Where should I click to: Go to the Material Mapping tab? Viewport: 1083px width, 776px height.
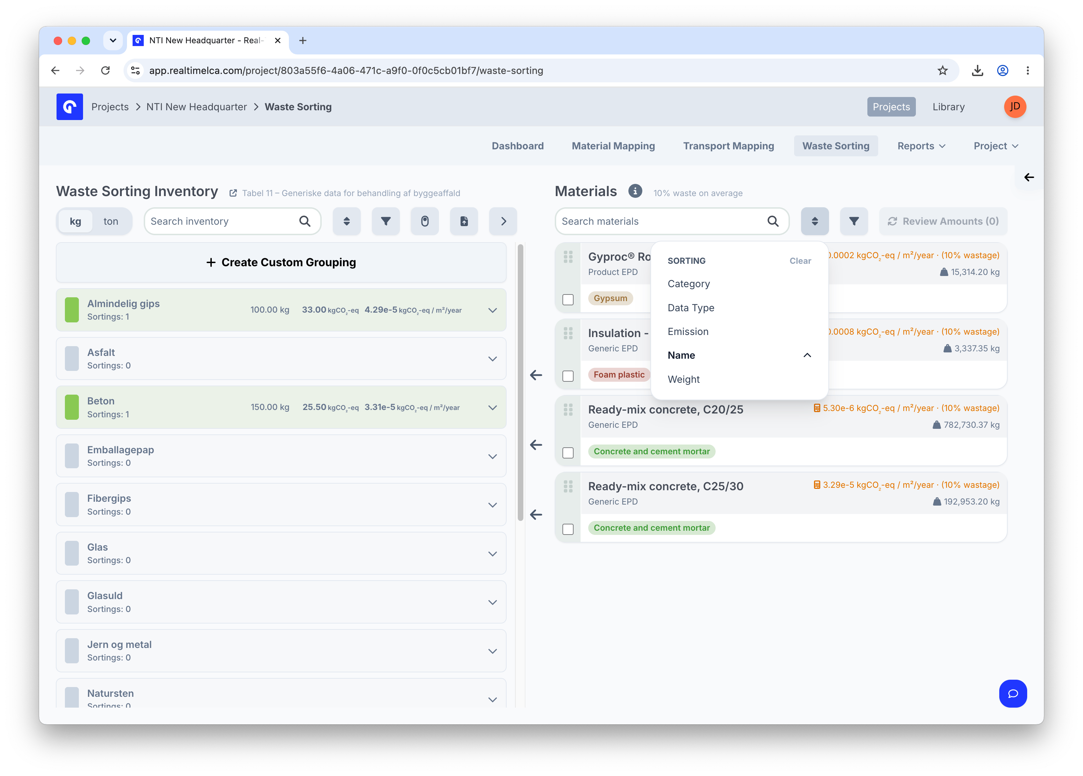tap(613, 146)
